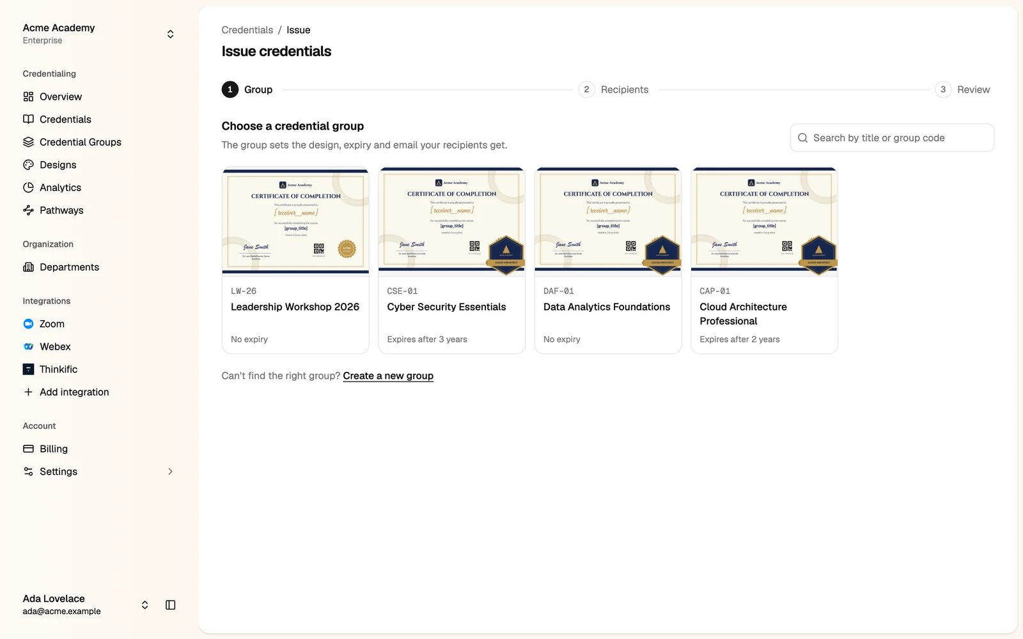1023x639 pixels.
Task: Select the Data Analytics Foundations certificate thumbnail
Action: click(x=608, y=220)
